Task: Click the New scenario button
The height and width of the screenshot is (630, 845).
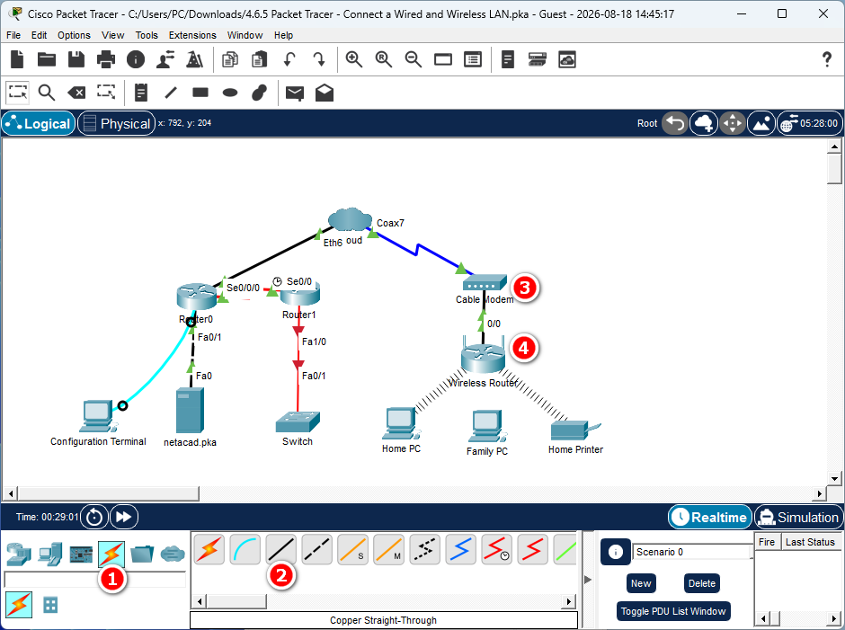Action: pos(641,583)
